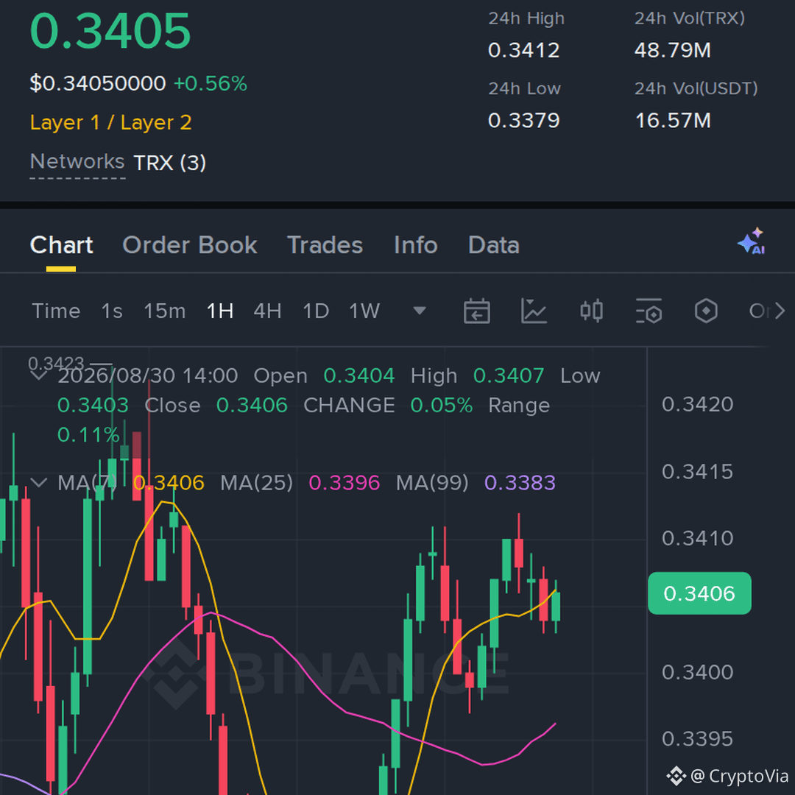Open the AI assistant sparkle icon
Screen dimensions: 795x795
(752, 241)
